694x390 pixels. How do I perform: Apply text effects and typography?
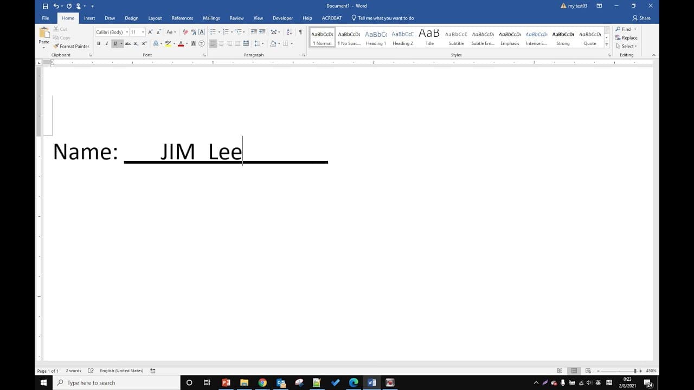pos(156,43)
